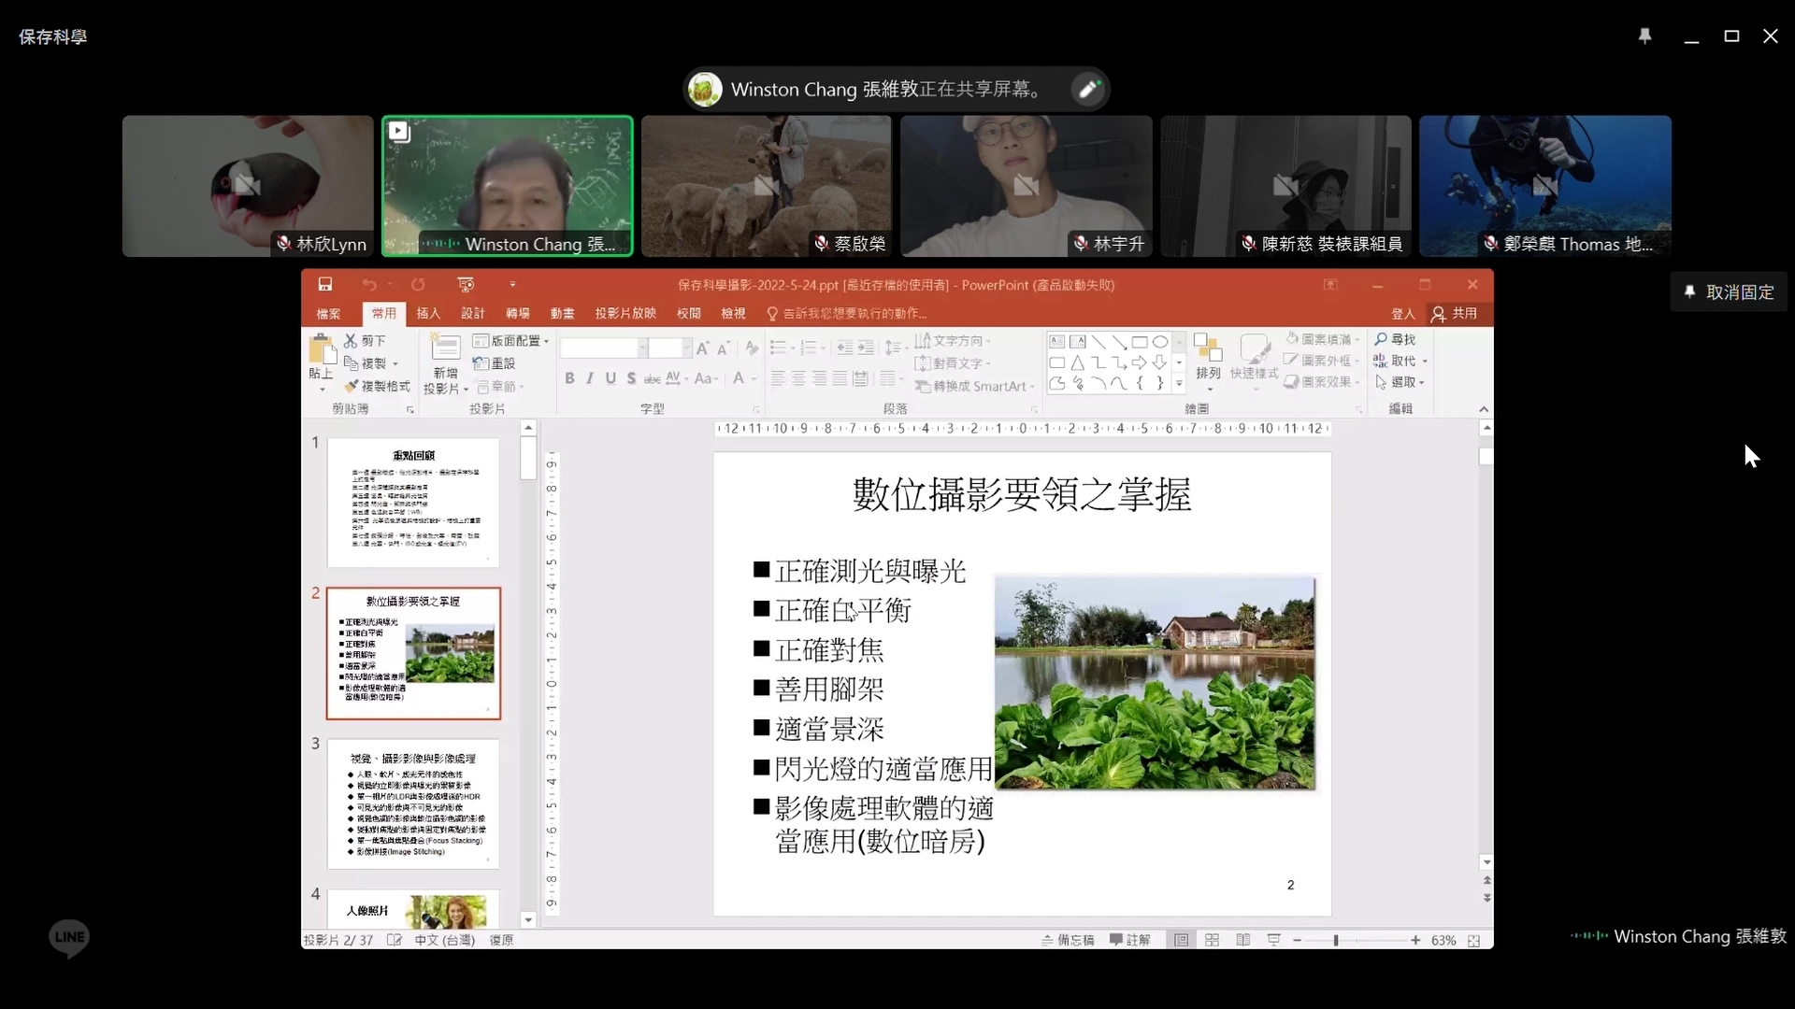Select the Format Painter (複製格式) tool
The image size is (1795, 1009).
376,386
